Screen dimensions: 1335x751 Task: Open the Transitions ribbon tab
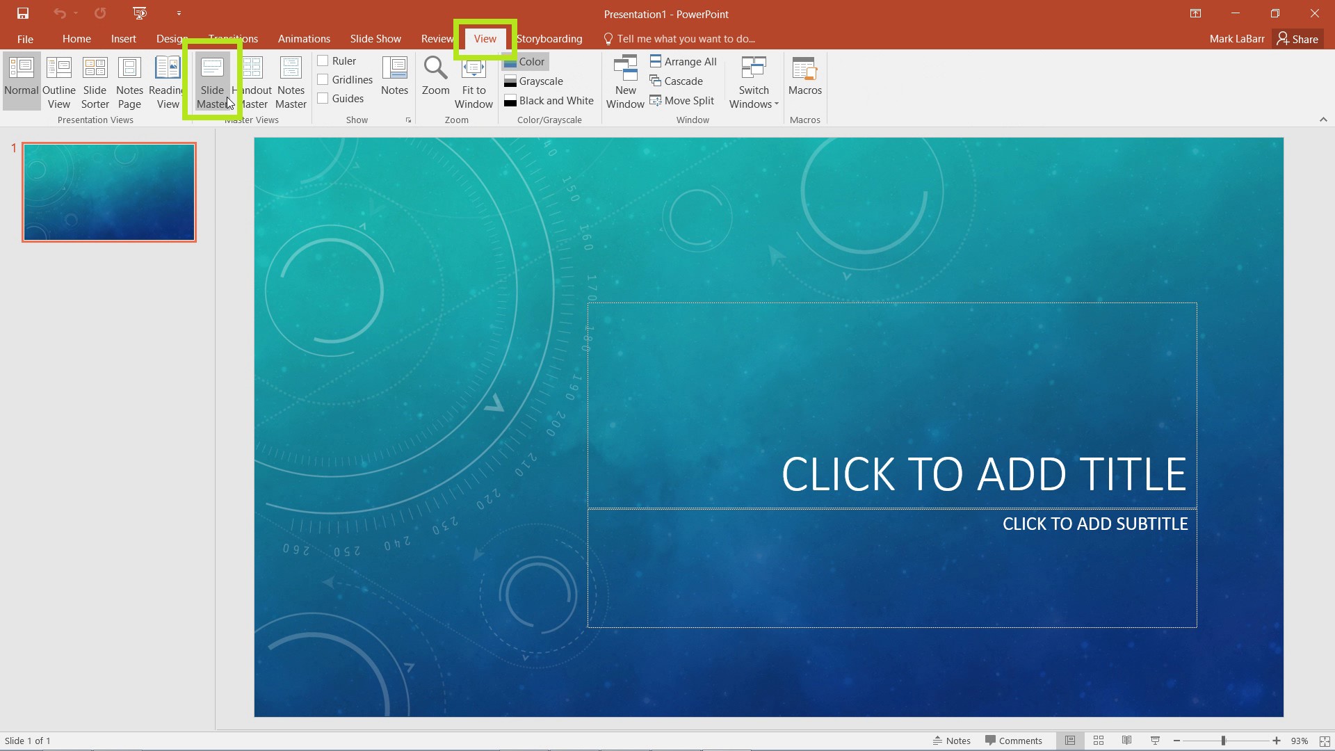[233, 38]
